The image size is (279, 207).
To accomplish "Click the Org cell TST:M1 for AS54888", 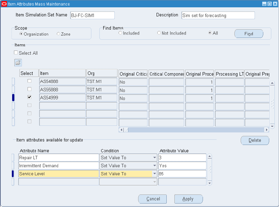I will 101,82.
